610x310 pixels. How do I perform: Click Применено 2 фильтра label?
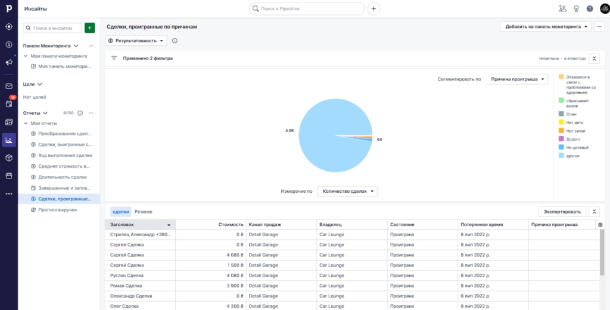pos(148,58)
